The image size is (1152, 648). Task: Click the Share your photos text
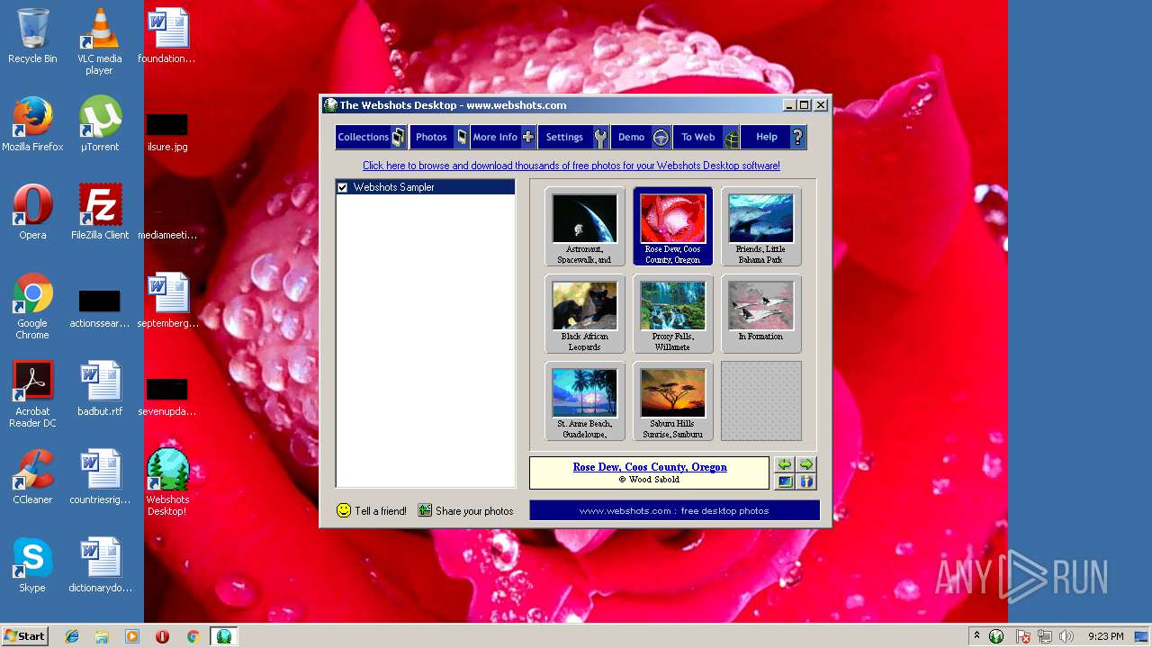(474, 511)
